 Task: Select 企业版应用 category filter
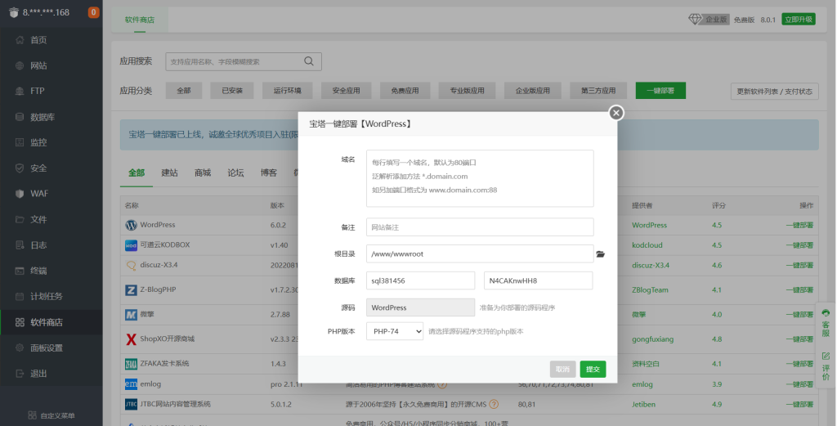point(532,90)
